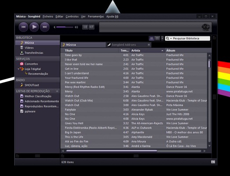Image resolution: width=230 pixels, height=176 pixels.
Task: Click the right pane splitter grip
Action: [214, 97]
